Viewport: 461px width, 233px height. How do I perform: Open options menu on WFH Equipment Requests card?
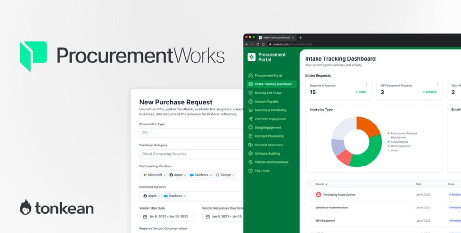click(x=437, y=85)
